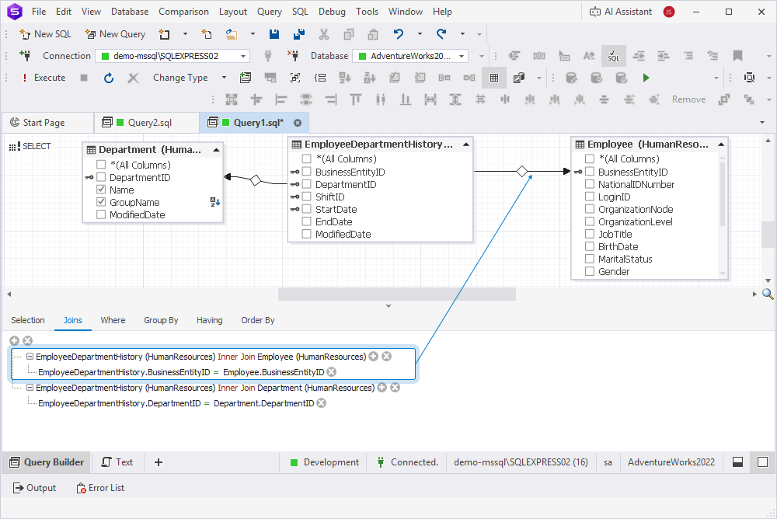Switch to the Group By tab
The image size is (777, 519).
[x=161, y=320]
